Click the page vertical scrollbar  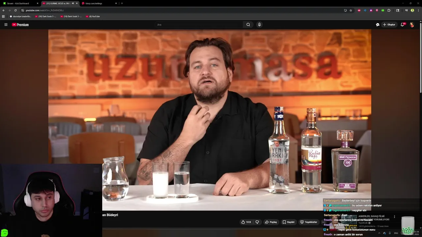pyautogui.click(x=420, y=58)
